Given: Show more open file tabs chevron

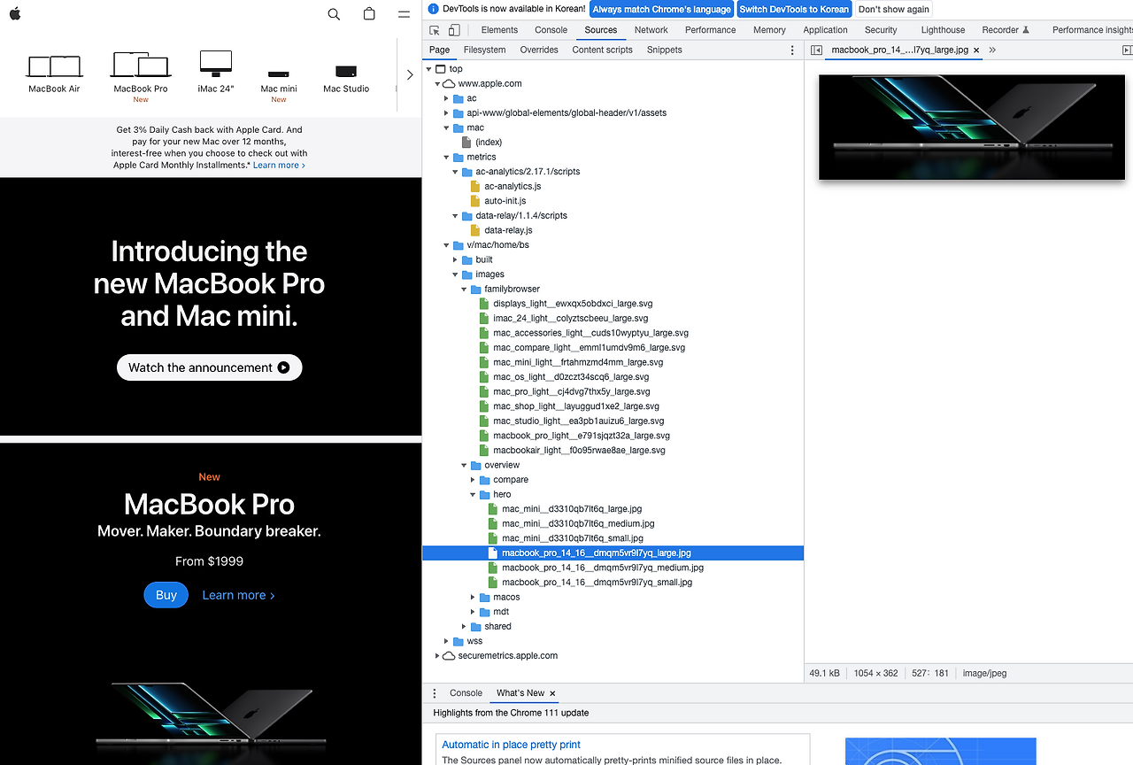Looking at the screenshot, I should click(992, 50).
